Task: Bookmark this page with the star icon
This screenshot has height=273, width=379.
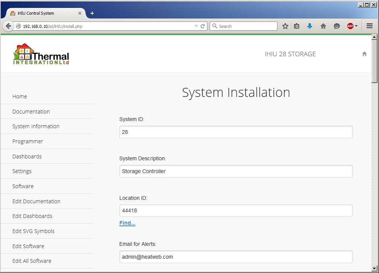Action: pos(285,26)
